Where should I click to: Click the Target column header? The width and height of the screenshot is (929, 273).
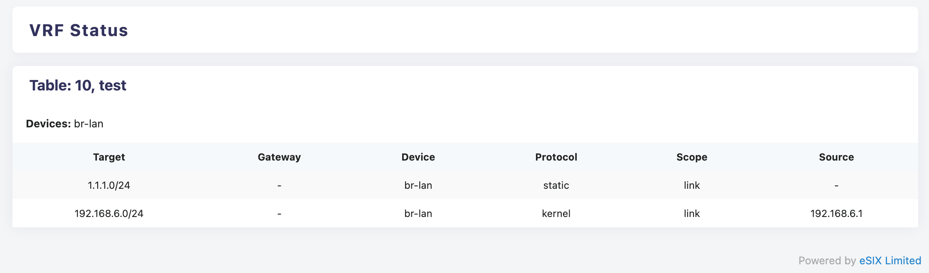tap(109, 157)
